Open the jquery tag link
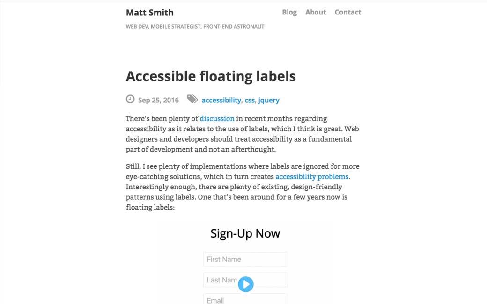This screenshot has height=304, width=487. pyautogui.click(x=269, y=100)
